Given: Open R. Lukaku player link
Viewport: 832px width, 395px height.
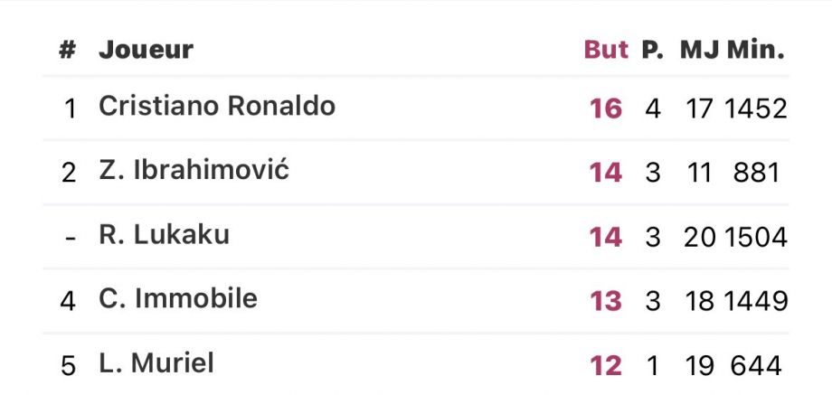Looking at the screenshot, I should (x=165, y=235).
